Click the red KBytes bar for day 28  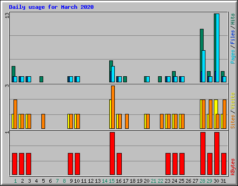[x=203, y=153]
